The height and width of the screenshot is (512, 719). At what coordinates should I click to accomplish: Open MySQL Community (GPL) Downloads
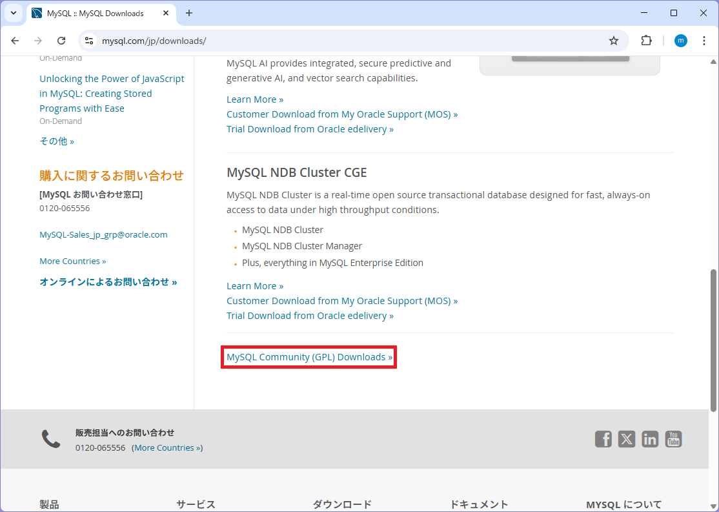pyautogui.click(x=309, y=356)
